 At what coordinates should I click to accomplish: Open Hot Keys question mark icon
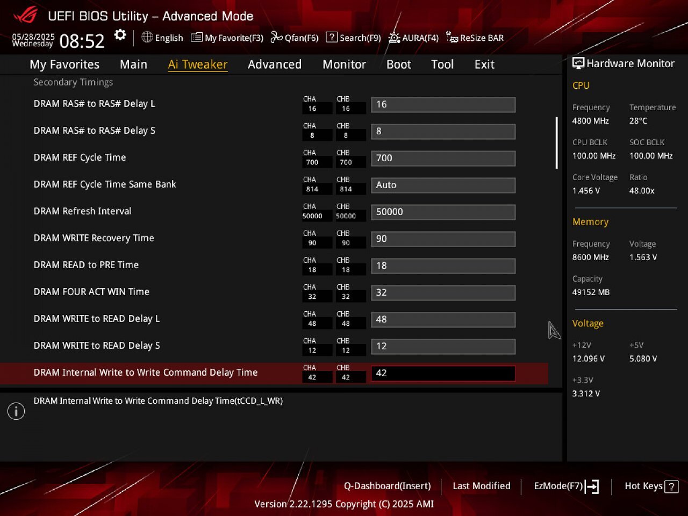tap(671, 486)
